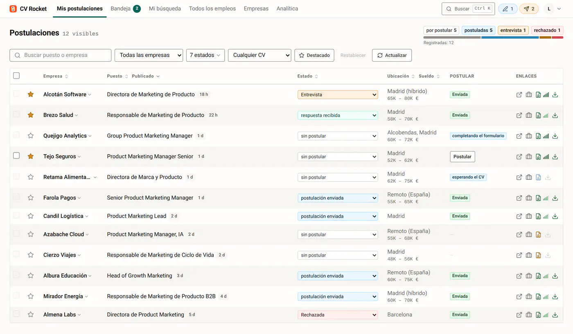Image resolution: width=573 pixels, height=334 pixels.
Task: Click the orange CV document icon for Azabache Cloud
Action: coord(538,235)
